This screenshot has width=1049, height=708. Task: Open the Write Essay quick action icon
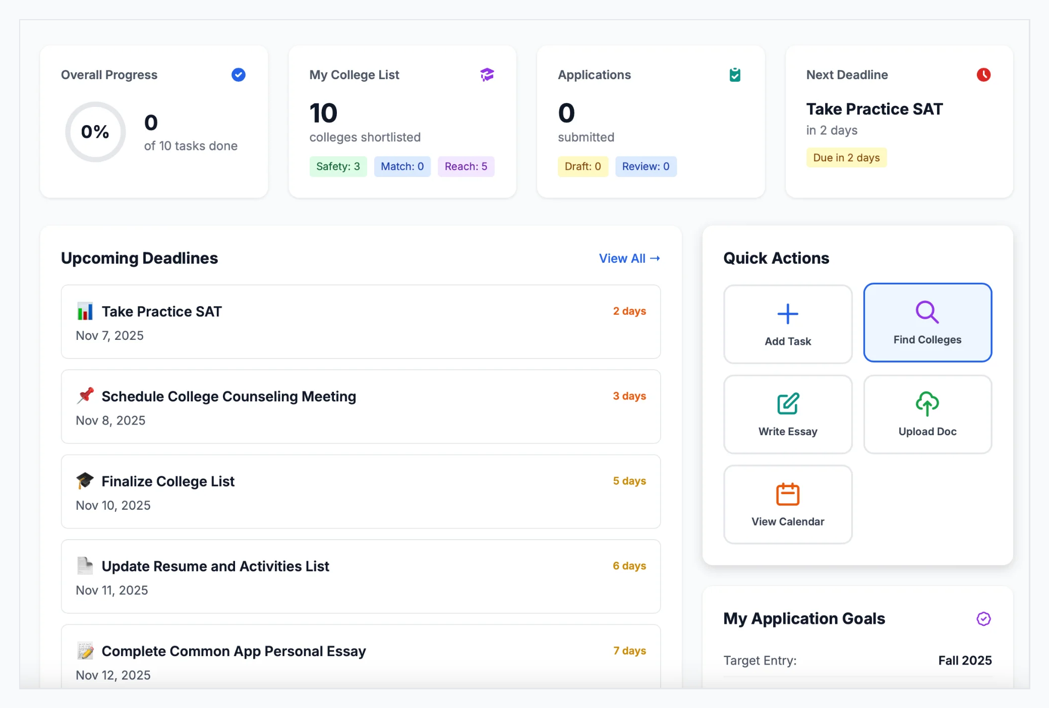point(787,403)
